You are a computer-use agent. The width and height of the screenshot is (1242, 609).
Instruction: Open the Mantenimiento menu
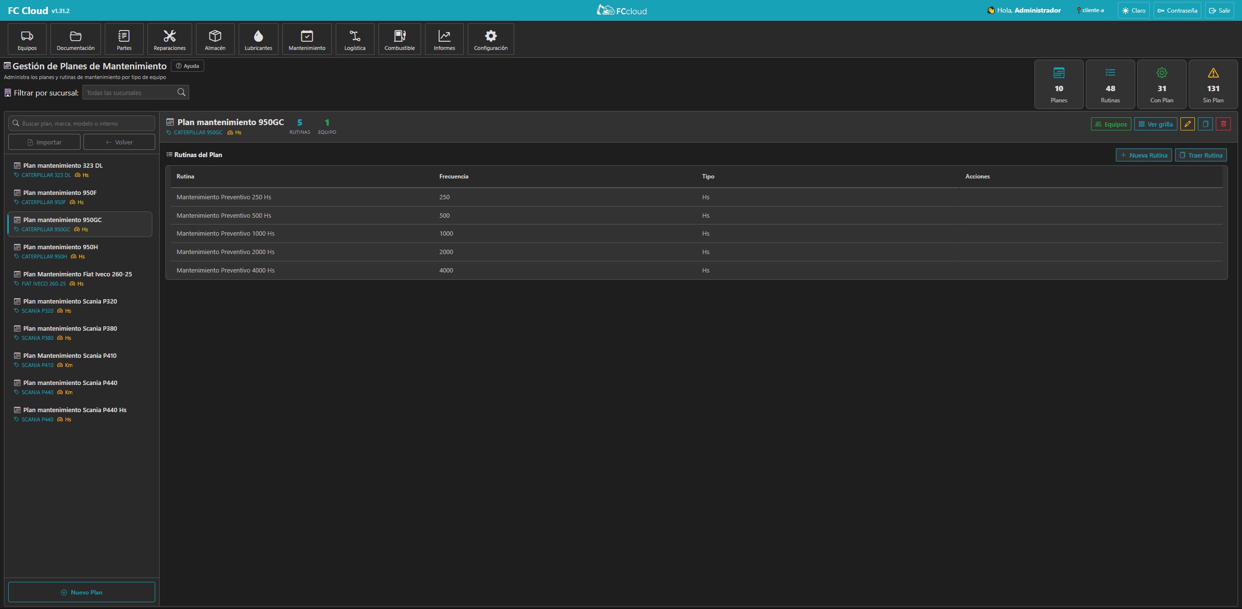click(x=307, y=39)
